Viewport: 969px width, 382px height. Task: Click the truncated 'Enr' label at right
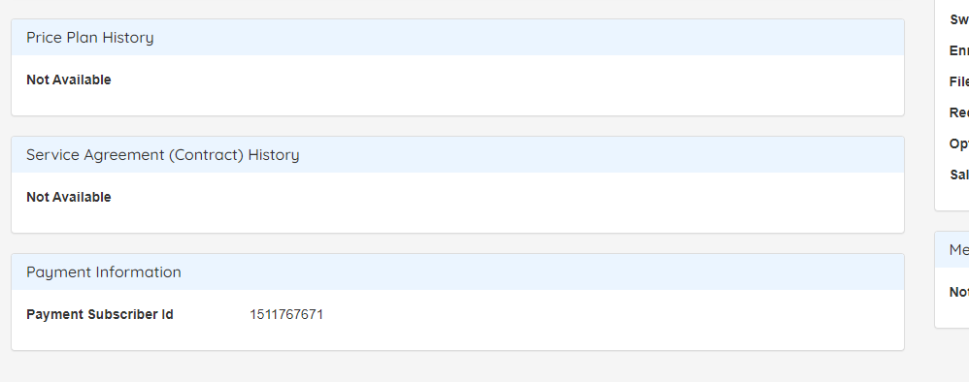click(x=959, y=50)
